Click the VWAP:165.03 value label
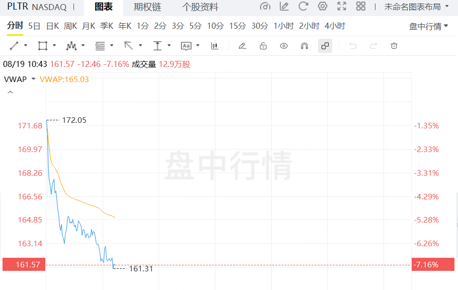458x290 pixels. [x=64, y=79]
